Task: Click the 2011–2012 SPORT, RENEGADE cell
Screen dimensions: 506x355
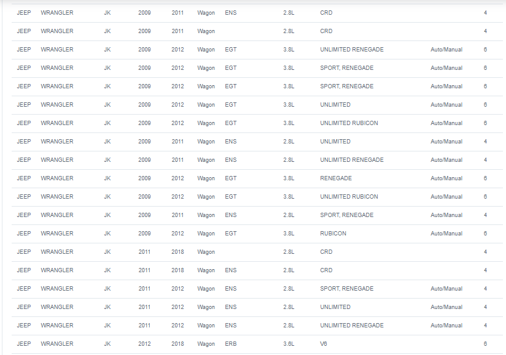Action: tap(346, 288)
